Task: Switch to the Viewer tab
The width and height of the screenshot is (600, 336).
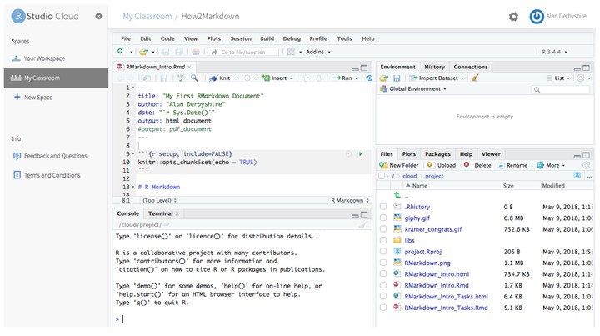Action: pyautogui.click(x=491, y=154)
